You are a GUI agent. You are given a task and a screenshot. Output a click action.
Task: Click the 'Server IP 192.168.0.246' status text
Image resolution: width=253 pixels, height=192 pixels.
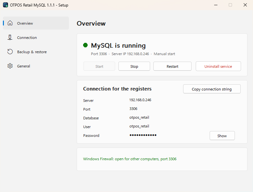pyautogui.click(x=130, y=54)
